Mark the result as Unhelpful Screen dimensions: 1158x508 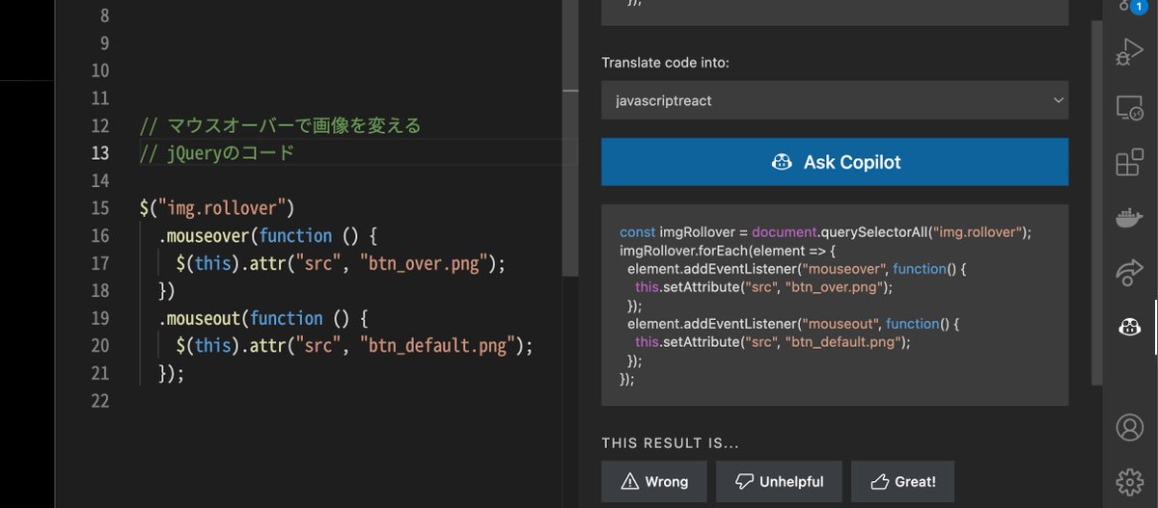click(x=779, y=481)
